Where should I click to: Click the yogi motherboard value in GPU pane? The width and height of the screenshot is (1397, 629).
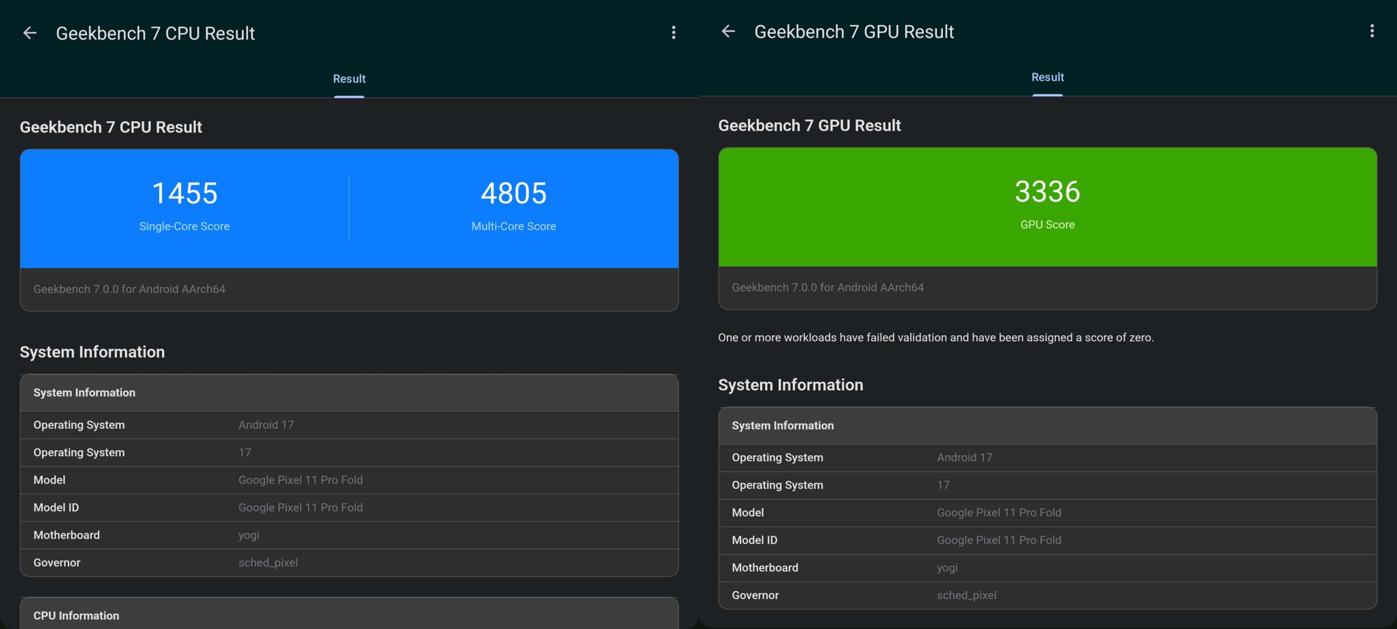[x=947, y=568]
